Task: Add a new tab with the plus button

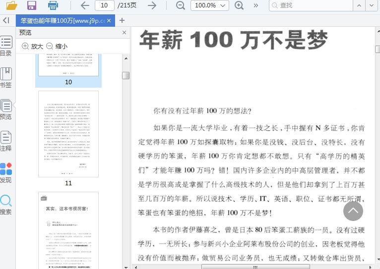Action: [x=122, y=20]
